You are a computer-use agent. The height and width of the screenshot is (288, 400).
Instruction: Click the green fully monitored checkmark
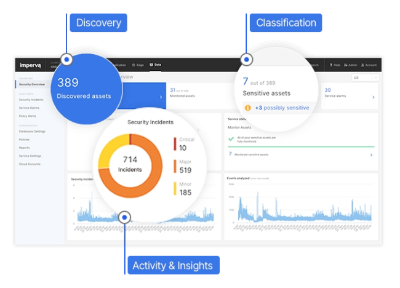231,139
